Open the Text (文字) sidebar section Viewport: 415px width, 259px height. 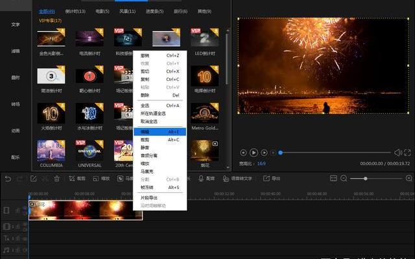click(16, 25)
